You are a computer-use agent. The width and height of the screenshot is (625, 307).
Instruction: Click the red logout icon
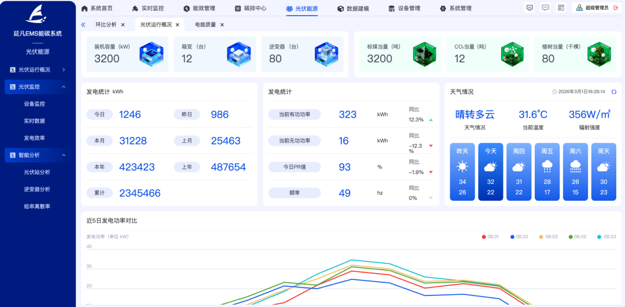click(x=615, y=8)
